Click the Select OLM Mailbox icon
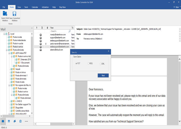The image size is (181, 129). (5, 13)
